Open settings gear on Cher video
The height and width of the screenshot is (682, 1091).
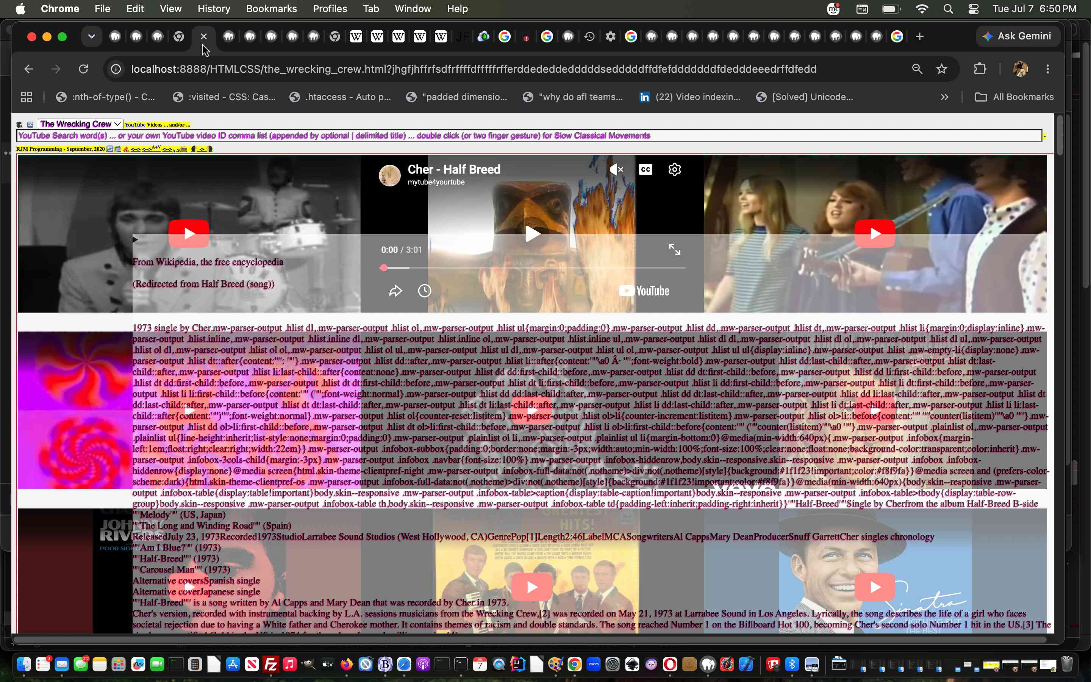point(674,170)
